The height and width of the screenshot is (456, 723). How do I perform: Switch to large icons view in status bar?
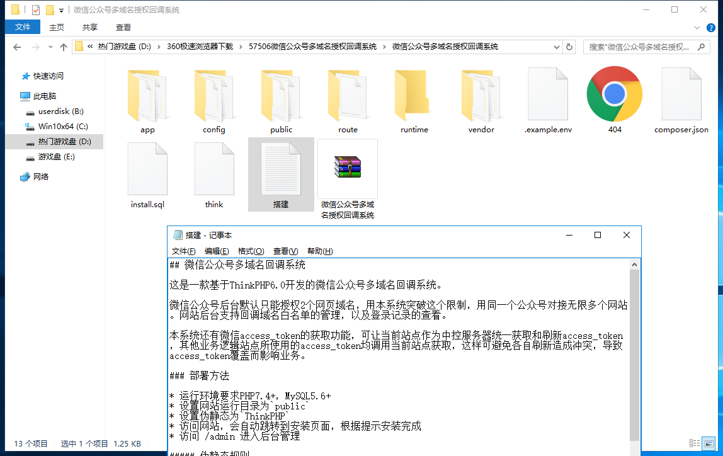pos(710,443)
